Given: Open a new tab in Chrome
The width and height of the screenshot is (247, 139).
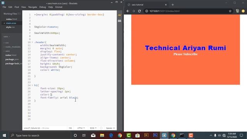Looking at the screenshot, I should pyautogui.click(x=173, y=5).
